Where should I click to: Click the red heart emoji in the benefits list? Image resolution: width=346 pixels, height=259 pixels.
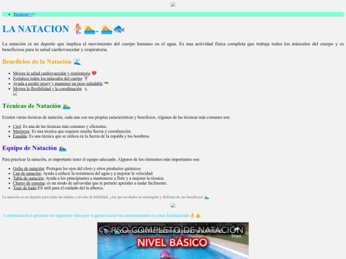pyautogui.click(x=94, y=73)
